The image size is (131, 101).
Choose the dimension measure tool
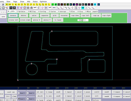coord(10,4)
